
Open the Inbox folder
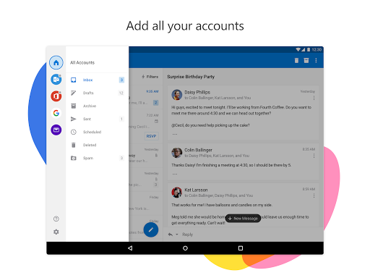click(98, 80)
